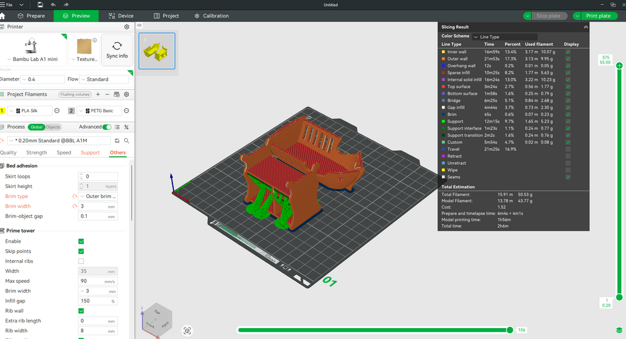
Task: Add a new filament with plus icon
Action: [98, 95]
